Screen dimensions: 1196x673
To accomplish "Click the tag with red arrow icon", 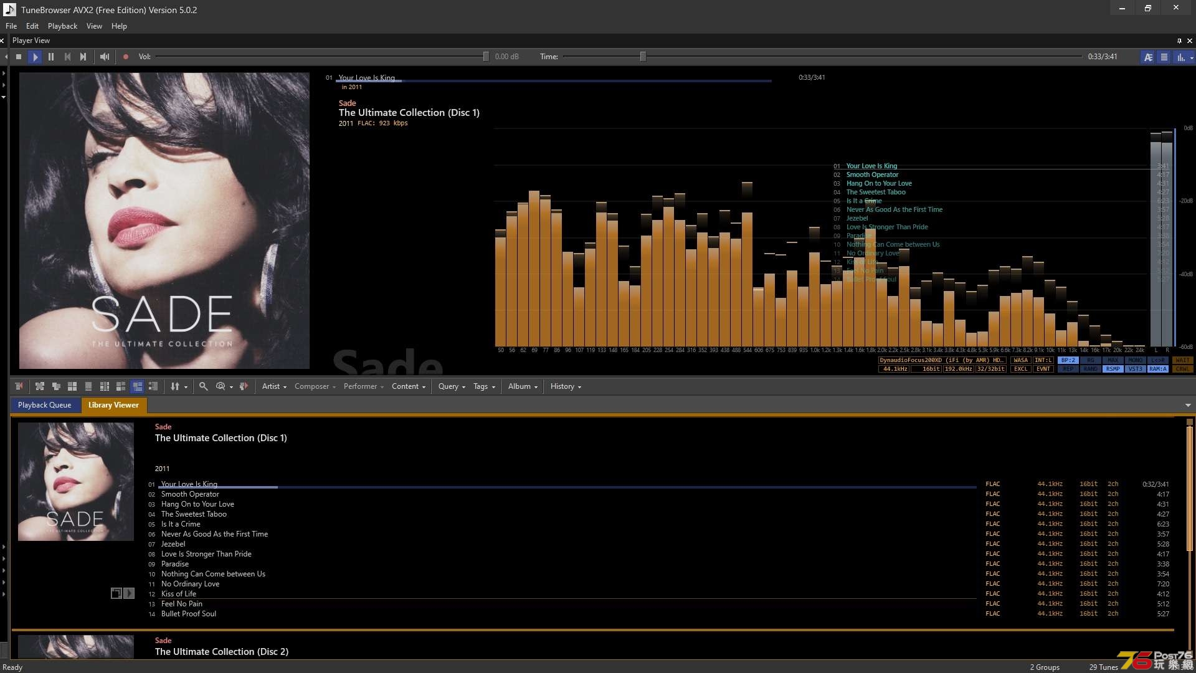I will click(x=244, y=386).
